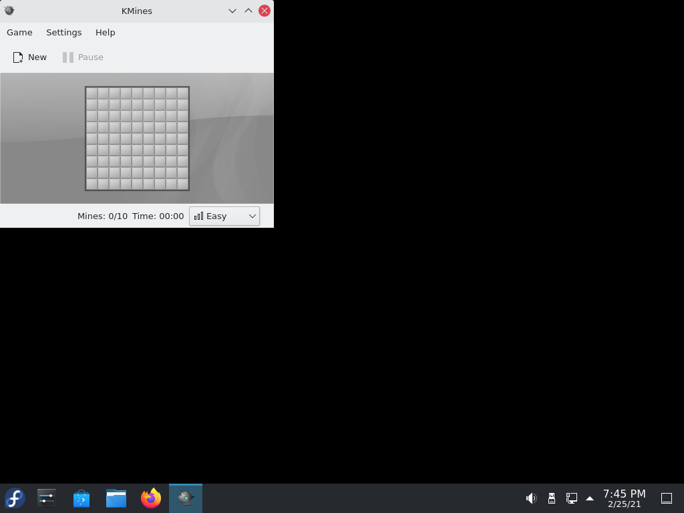Viewport: 684px width, 513px height.
Task: Expand the Easy difficulty dropdown
Action: [224, 216]
